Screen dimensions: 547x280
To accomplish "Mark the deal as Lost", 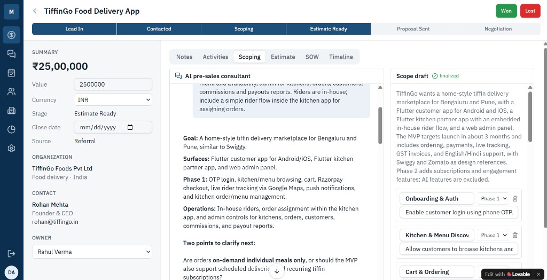I will pyautogui.click(x=530, y=11).
